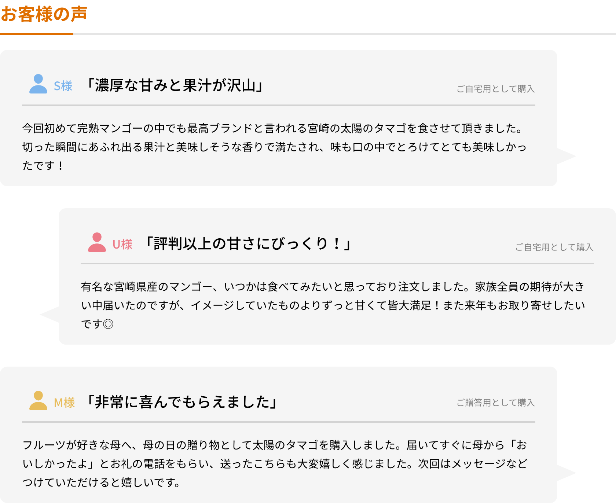The image size is (616, 503).
Task: Click the blue S様 user avatar icon
Action: [38, 84]
